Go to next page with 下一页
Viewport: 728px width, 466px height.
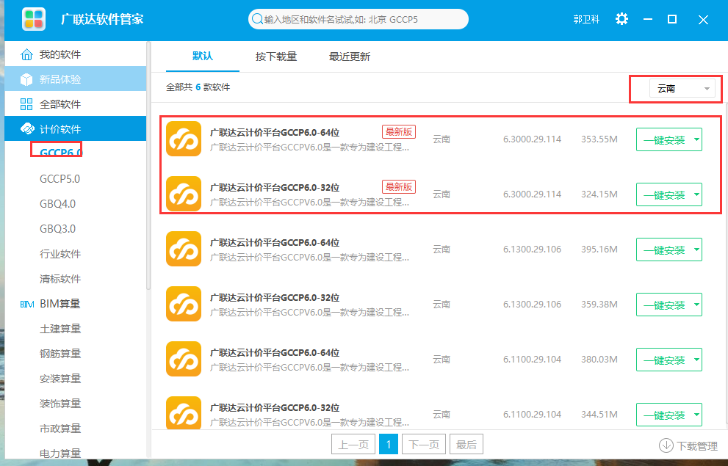pyautogui.click(x=423, y=444)
